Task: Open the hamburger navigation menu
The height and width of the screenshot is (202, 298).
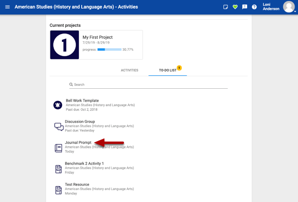Action: pos(7,7)
